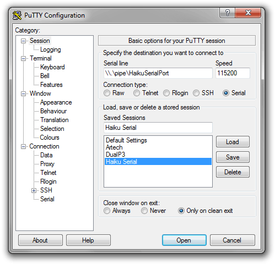275x264 pixels.
Task: Collapse the Terminal tree node
Action: (23, 59)
